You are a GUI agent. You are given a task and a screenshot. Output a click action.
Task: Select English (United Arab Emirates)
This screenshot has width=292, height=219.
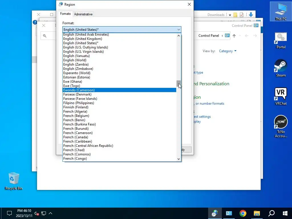coord(119,35)
